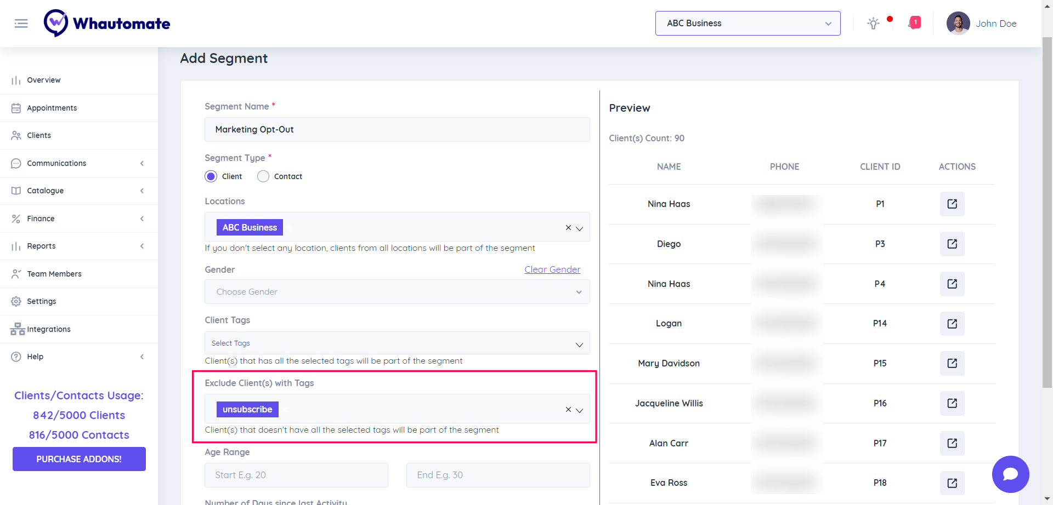Screen dimensions: 1053x505
Task: Expand the Communications sidebar menu
Action: [79, 163]
